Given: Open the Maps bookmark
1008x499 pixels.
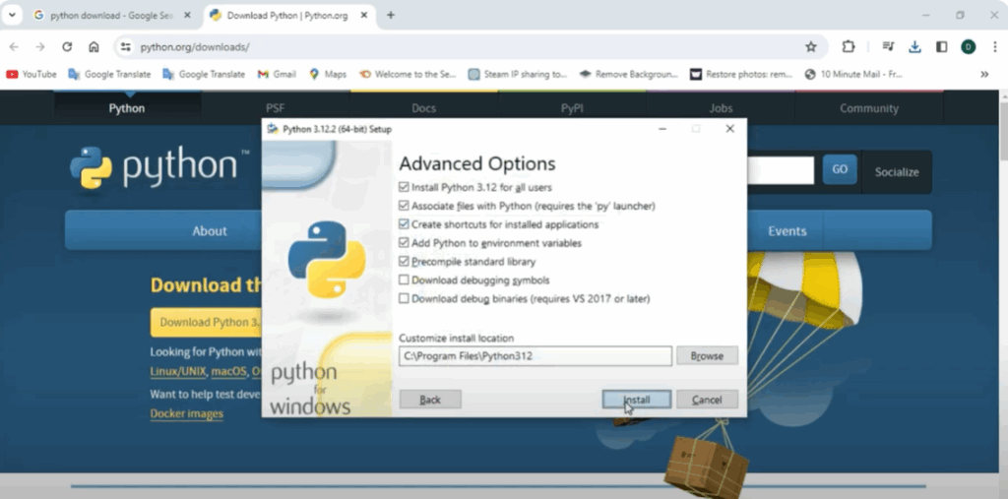Looking at the screenshot, I should point(328,75).
